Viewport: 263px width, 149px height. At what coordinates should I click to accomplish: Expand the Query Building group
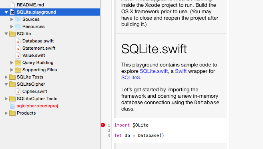(12, 62)
